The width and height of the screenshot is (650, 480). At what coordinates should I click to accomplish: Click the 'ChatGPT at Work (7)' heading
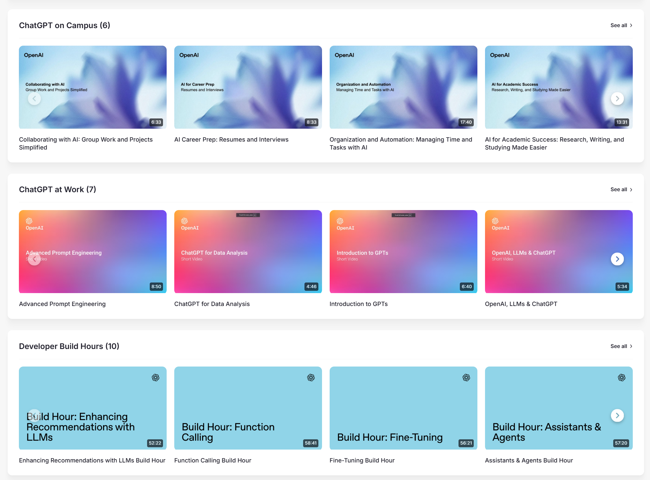click(58, 190)
